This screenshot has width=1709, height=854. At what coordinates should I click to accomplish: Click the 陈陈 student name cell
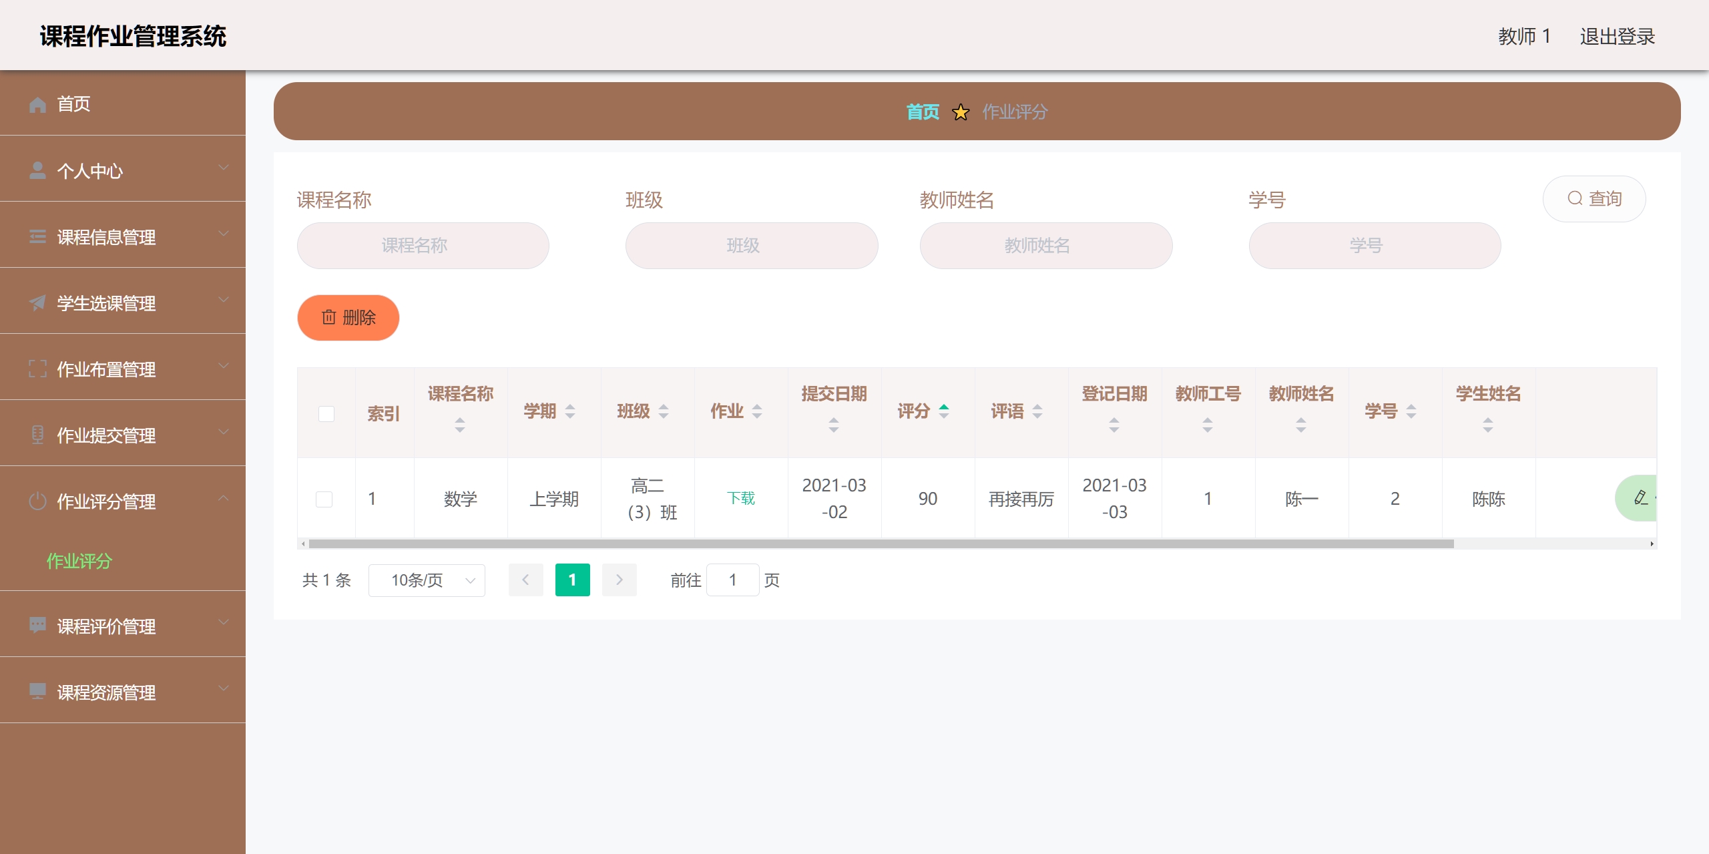point(1488,499)
